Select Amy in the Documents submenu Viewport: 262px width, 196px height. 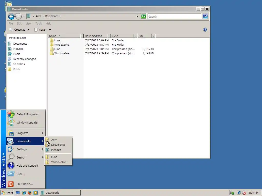click(58, 140)
